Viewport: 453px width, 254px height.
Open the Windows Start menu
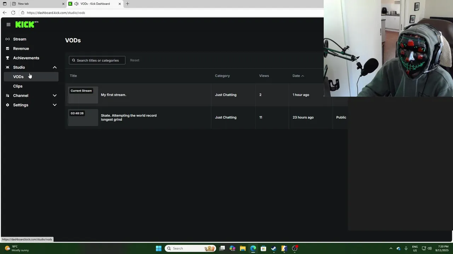[x=159, y=248]
